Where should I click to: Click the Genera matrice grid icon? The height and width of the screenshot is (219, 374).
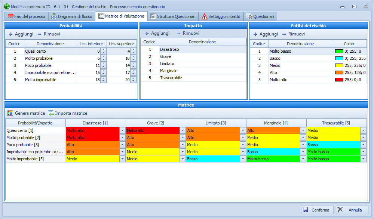(x=10, y=113)
